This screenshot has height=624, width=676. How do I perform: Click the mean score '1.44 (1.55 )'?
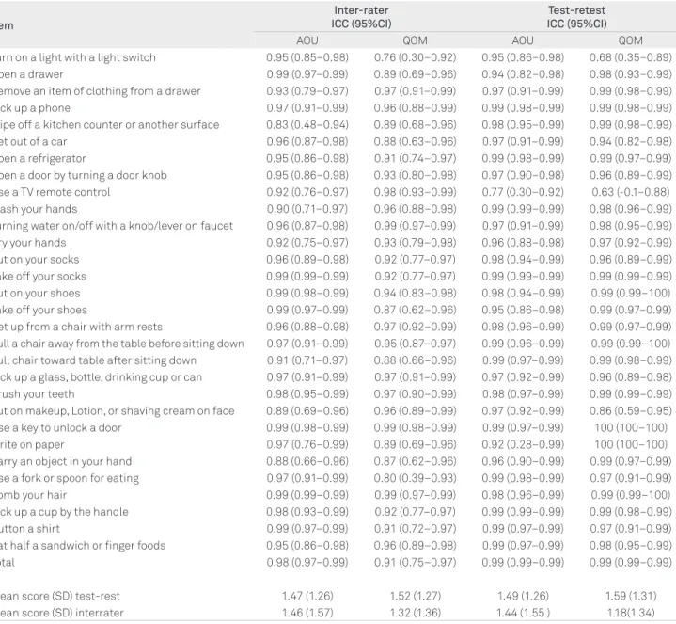523,613
